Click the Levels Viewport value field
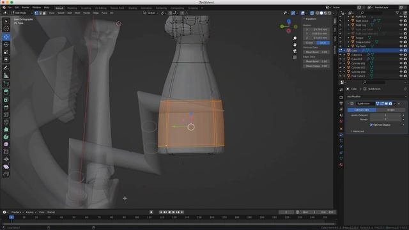Image resolution: width=409 pixels, height=230 pixels. pos(385,115)
